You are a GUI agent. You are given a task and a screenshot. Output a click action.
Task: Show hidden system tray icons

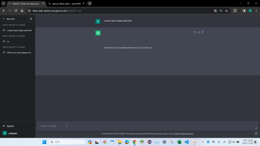[203, 142]
